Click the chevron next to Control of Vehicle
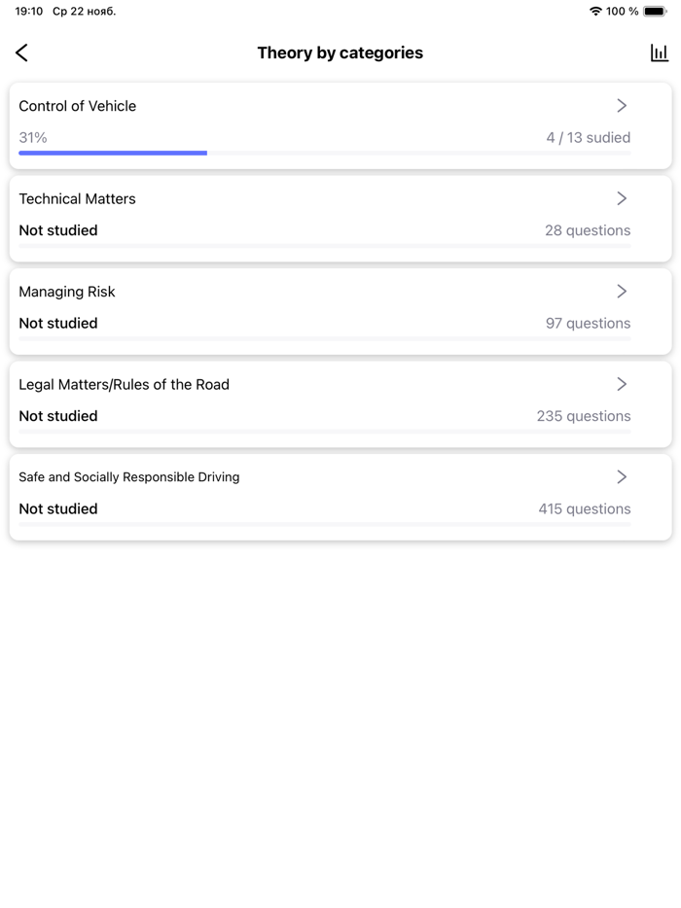The width and height of the screenshot is (681, 908). tap(622, 105)
